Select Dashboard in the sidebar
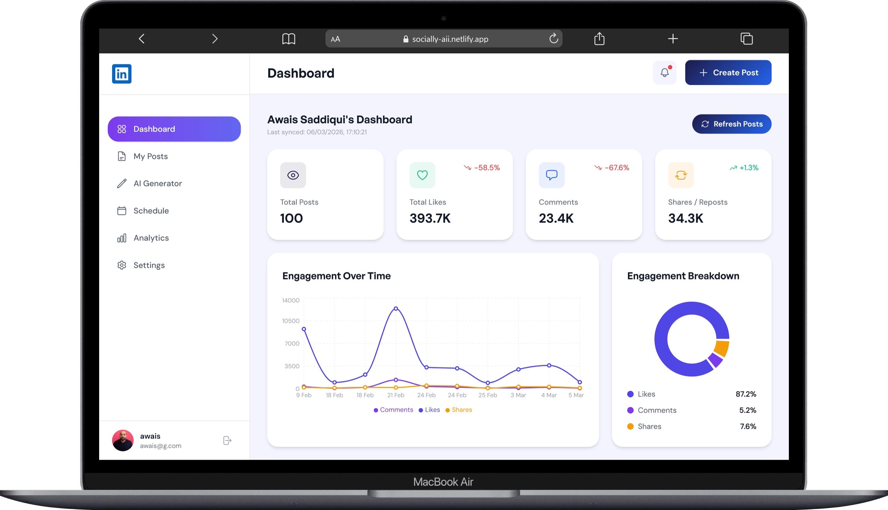The width and height of the screenshot is (888, 510). pyautogui.click(x=154, y=129)
